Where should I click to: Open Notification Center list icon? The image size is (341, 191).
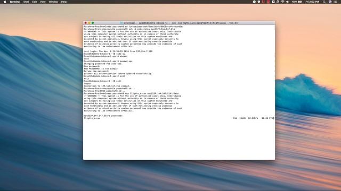pyautogui.click(x=335, y=2)
